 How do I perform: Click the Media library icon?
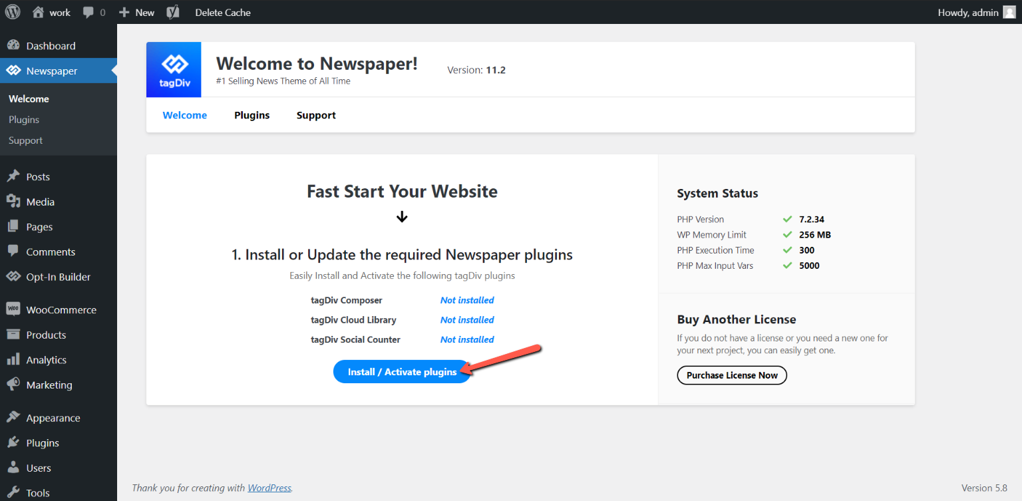[13, 202]
